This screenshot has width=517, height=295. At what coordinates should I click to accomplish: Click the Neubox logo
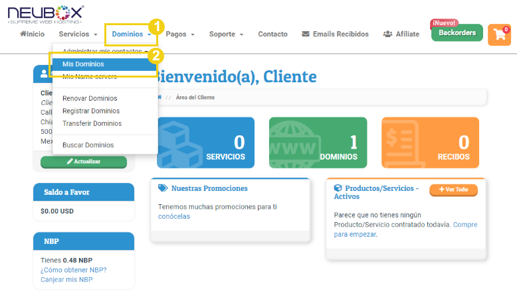45,15
